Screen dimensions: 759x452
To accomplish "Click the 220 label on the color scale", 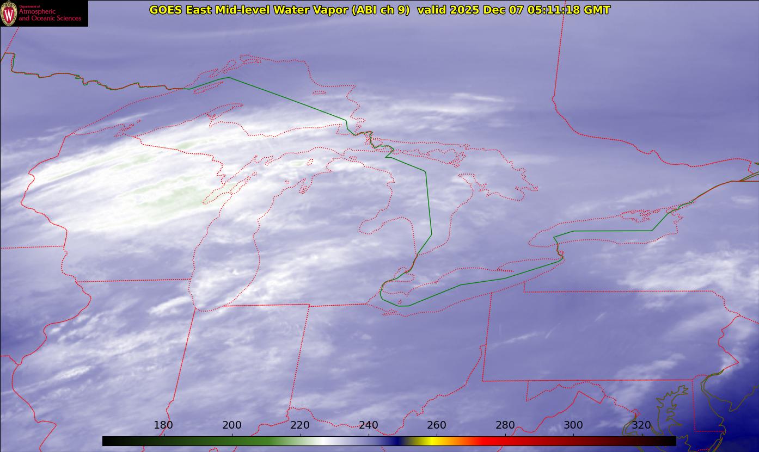I will coord(300,425).
